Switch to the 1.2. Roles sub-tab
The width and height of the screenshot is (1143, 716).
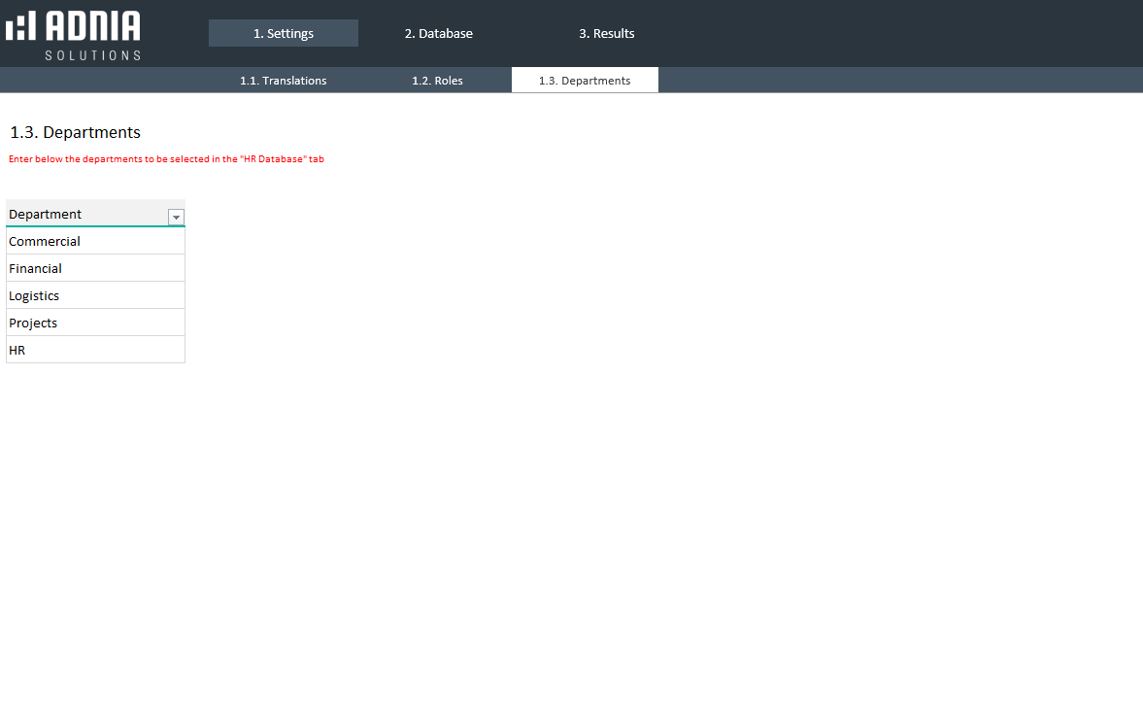click(x=437, y=81)
